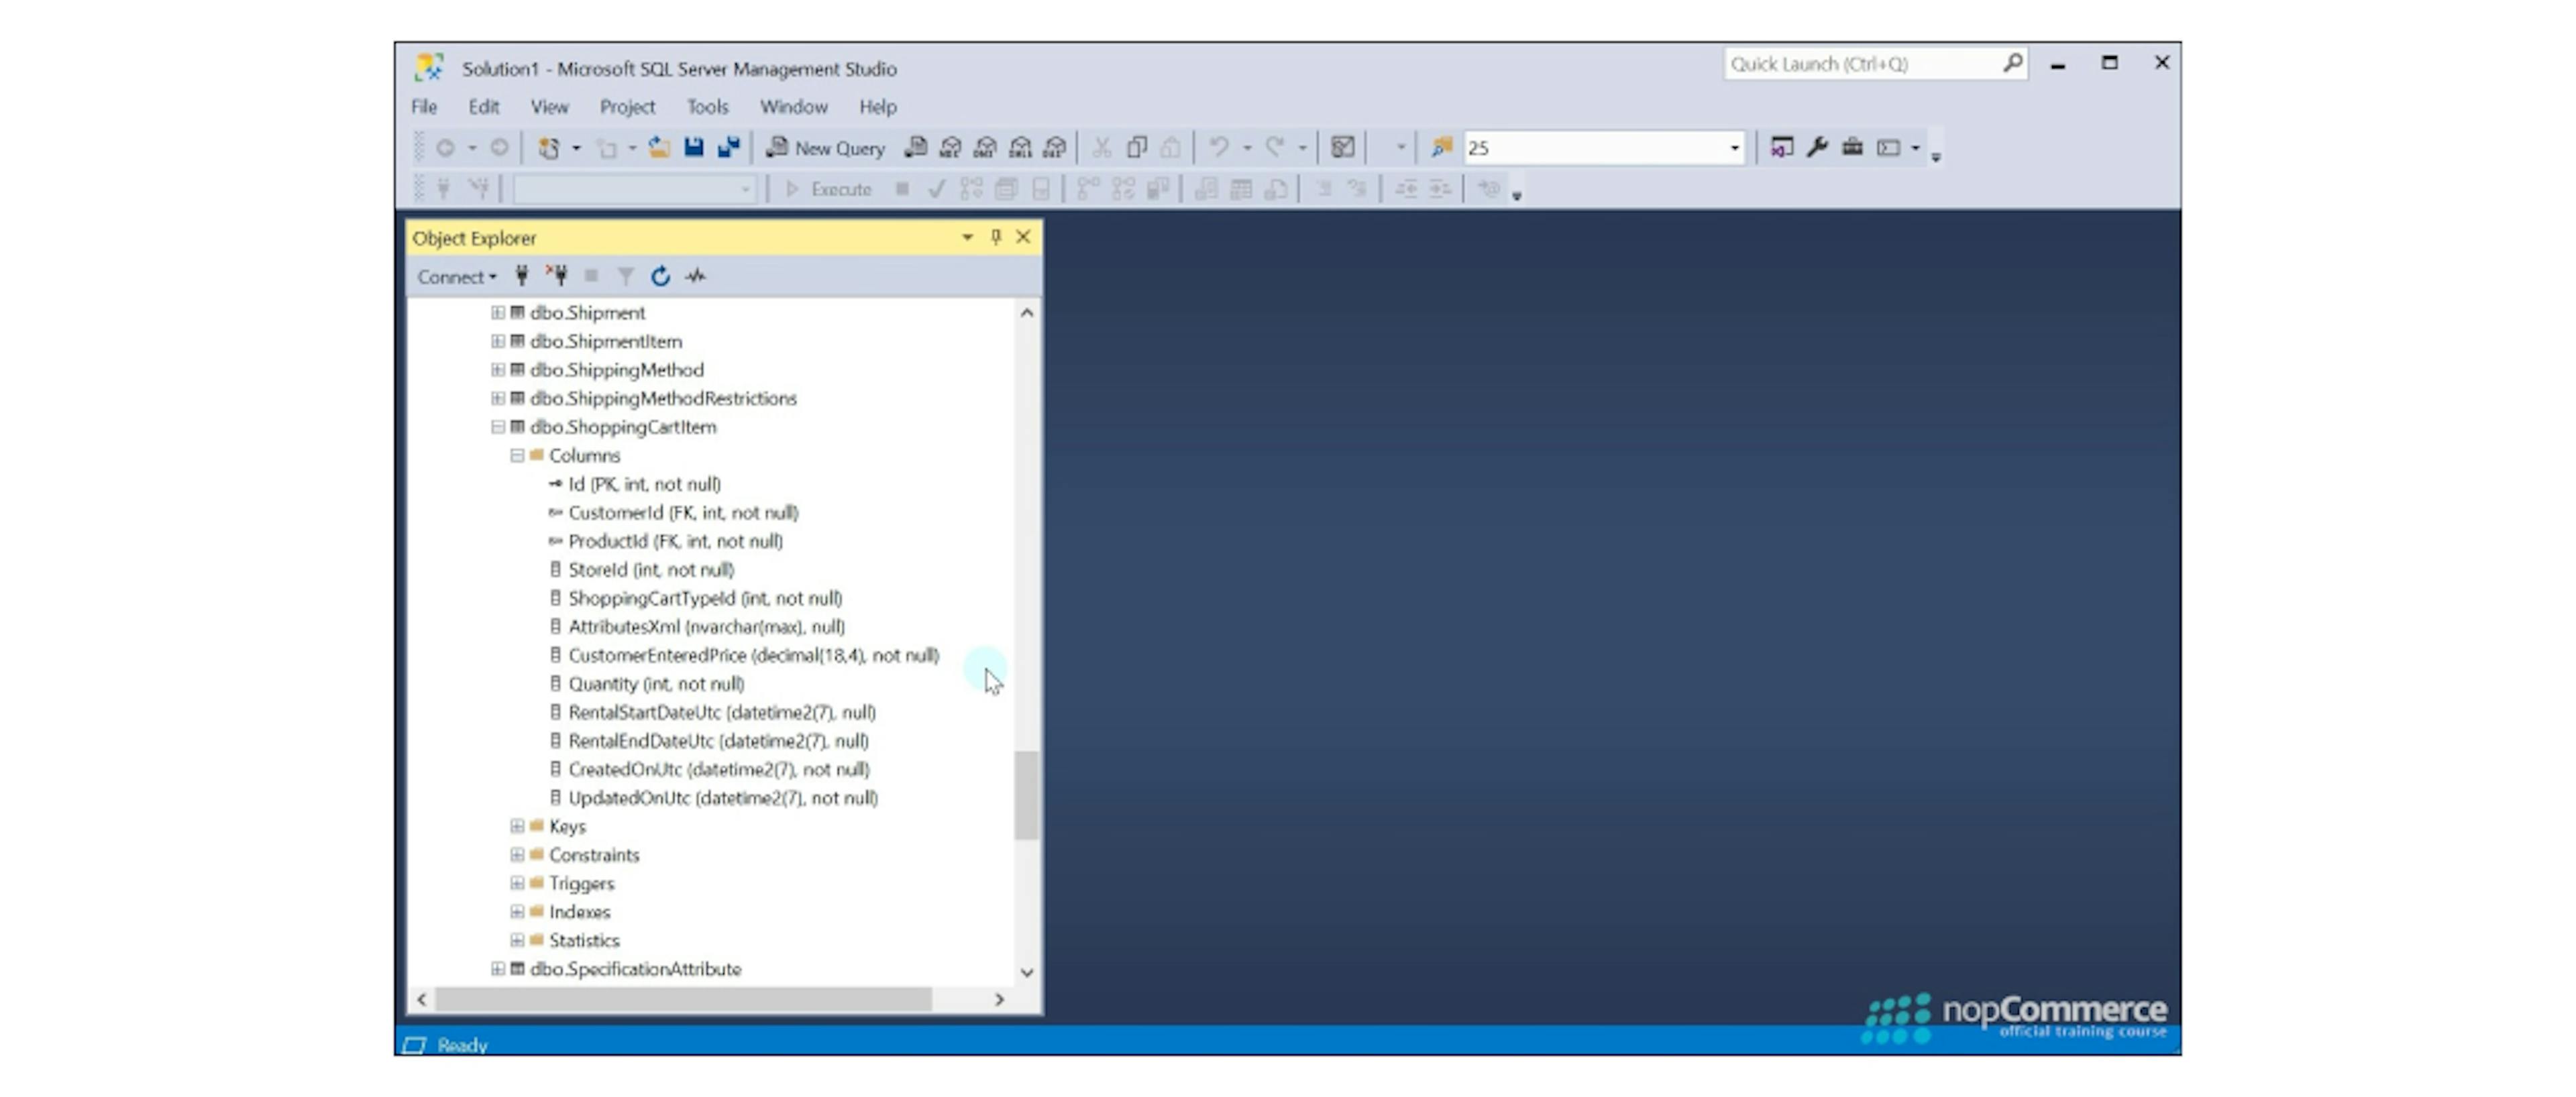Screen dimensions: 2576x1097
Task: Collapse the Columns folder
Action: click(x=517, y=456)
